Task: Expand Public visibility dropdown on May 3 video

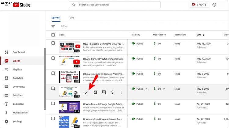Action: click(x=146, y=89)
